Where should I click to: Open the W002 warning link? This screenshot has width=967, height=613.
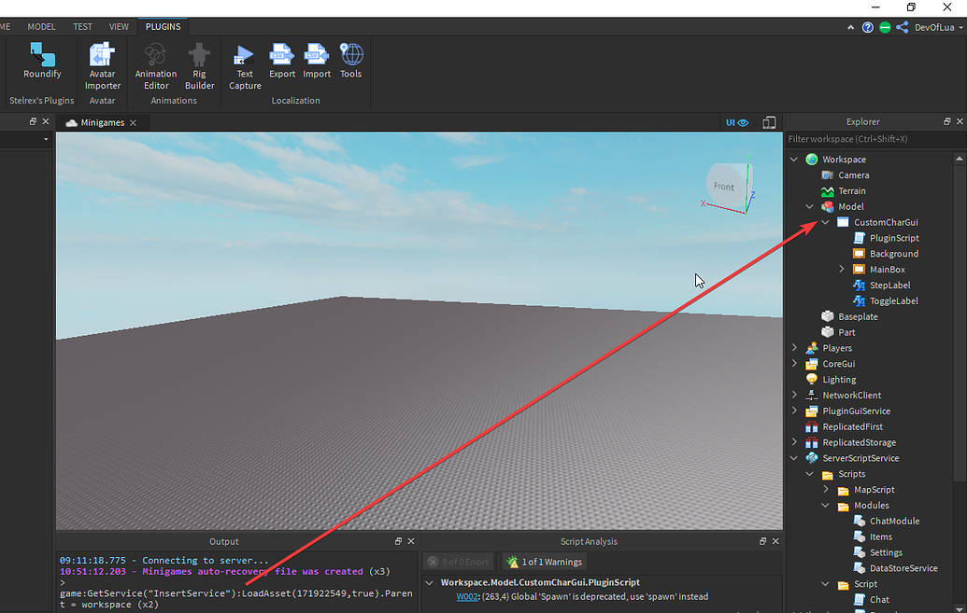[466, 595]
